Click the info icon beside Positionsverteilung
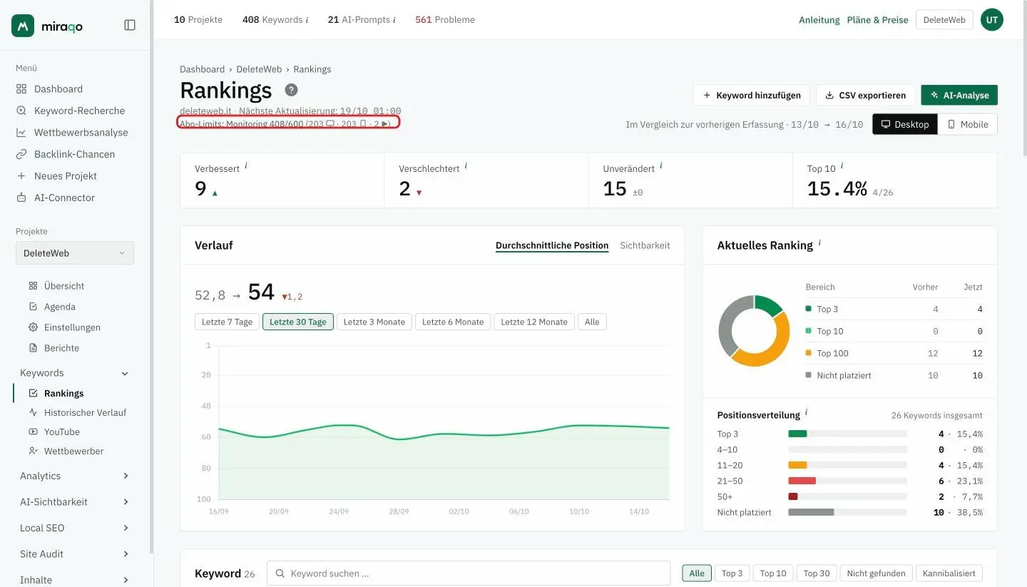Screen dimensions: 1027x587 (807, 413)
